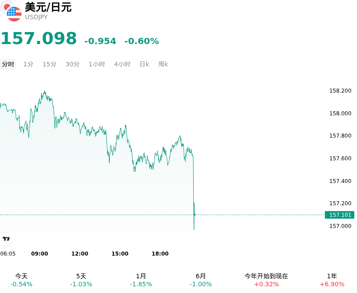
Task: Select the 5天 -1.03% range
Action: (x=81, y=280)
